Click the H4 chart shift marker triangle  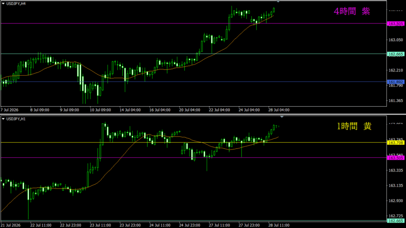(278, 2)
